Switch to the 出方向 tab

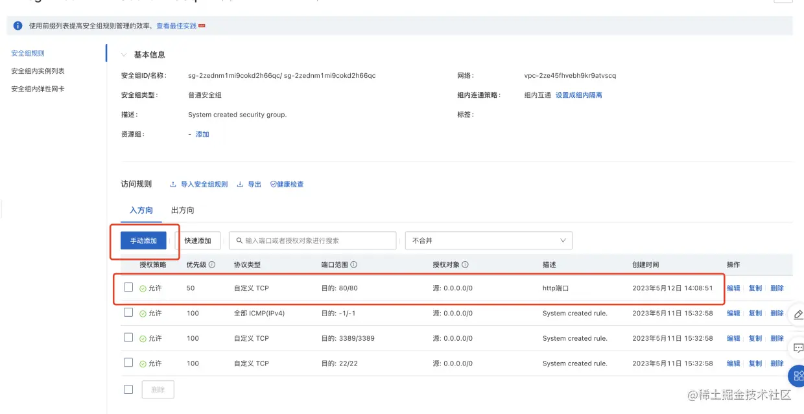click(x=183, y=211)
